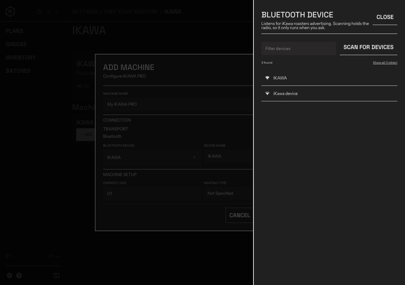Viewport: 405px width, 285px height.
Task: Navigate to Find Your Machine breadcrumb
Action: tap(131, 12)
